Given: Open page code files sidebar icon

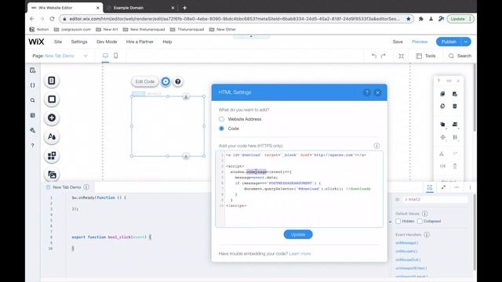Looking at the screenshot, I should [x=32, y=70].
